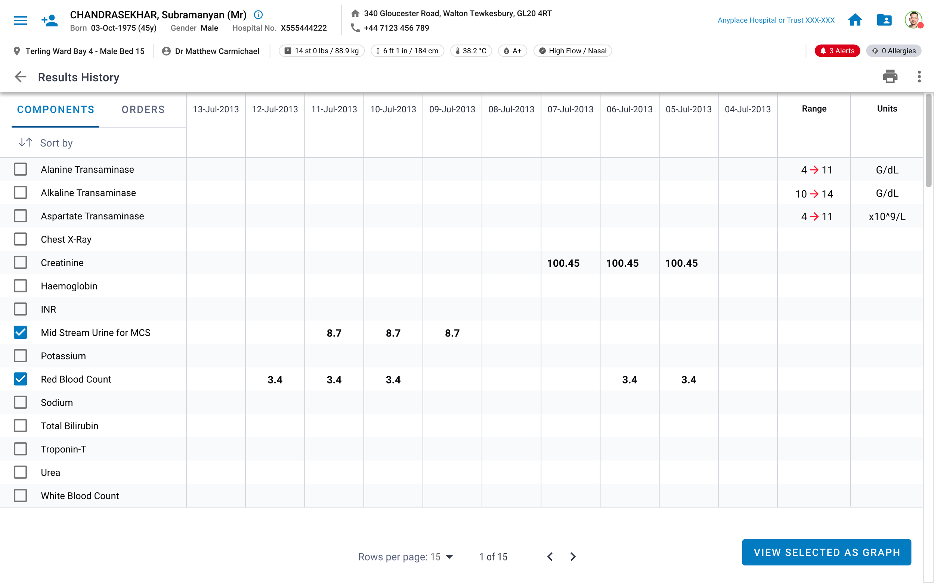Uncheck the Red Blood Count checkbox

(21, 379)
